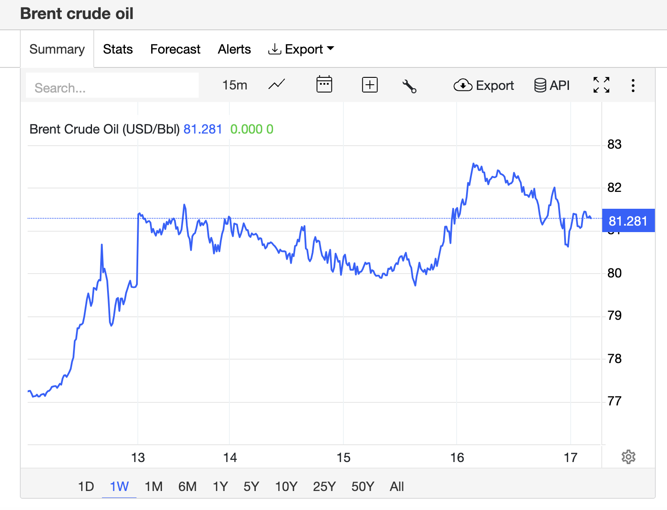Toggle fullscreen chart view
The image size is (667, 510).
pos(601,85)
